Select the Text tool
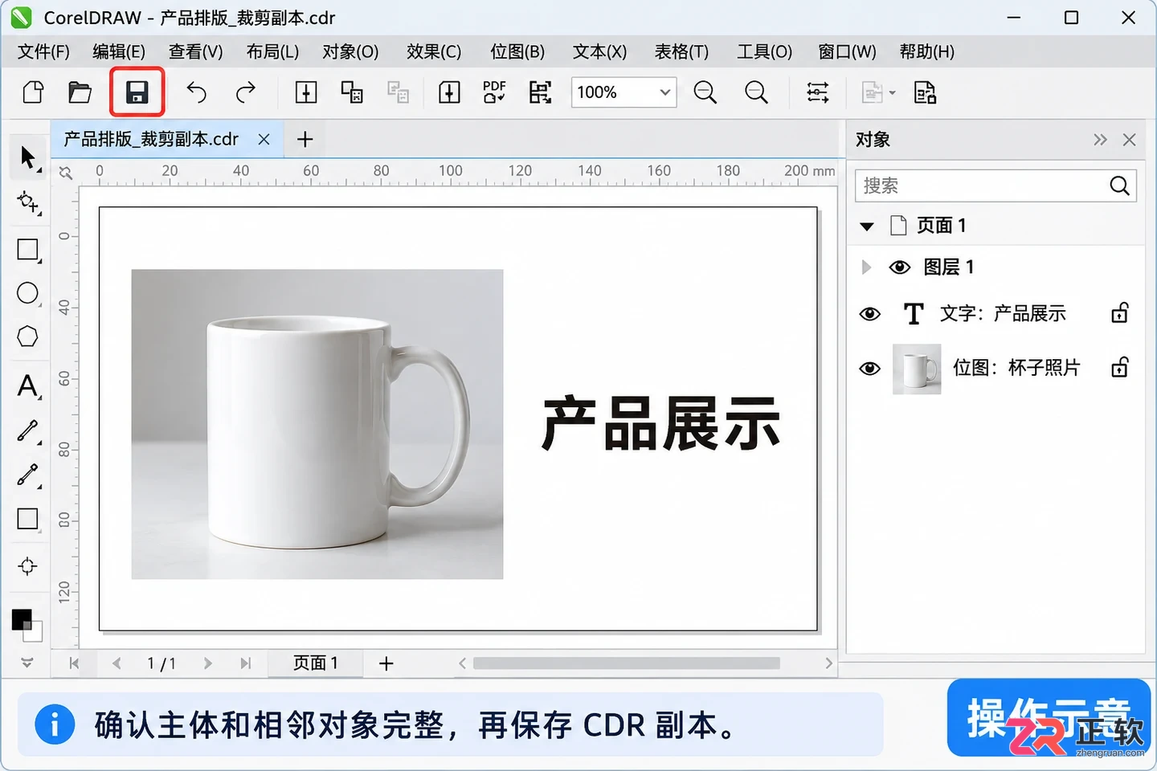Screen dimensions: 1157x771 click(28, 386)
